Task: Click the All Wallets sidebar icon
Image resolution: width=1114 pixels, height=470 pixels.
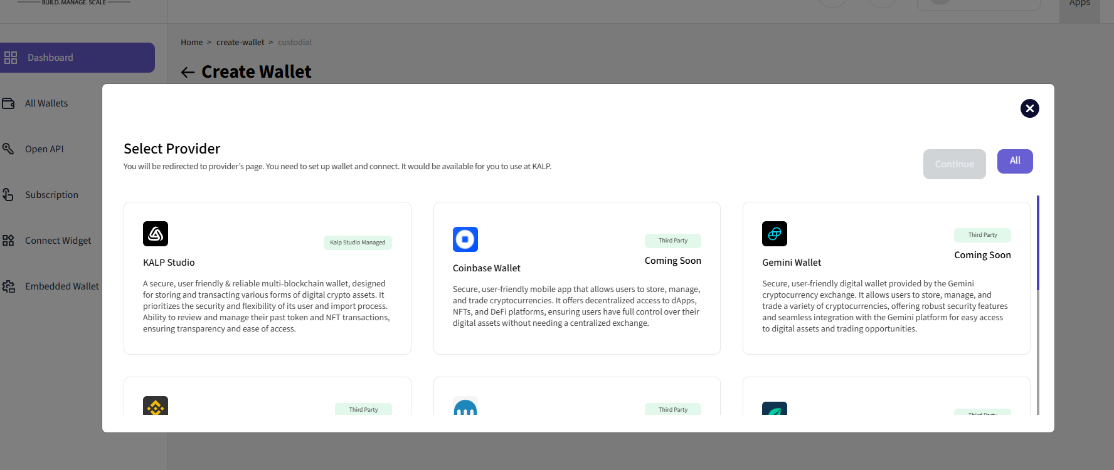Action: [8, 103]
